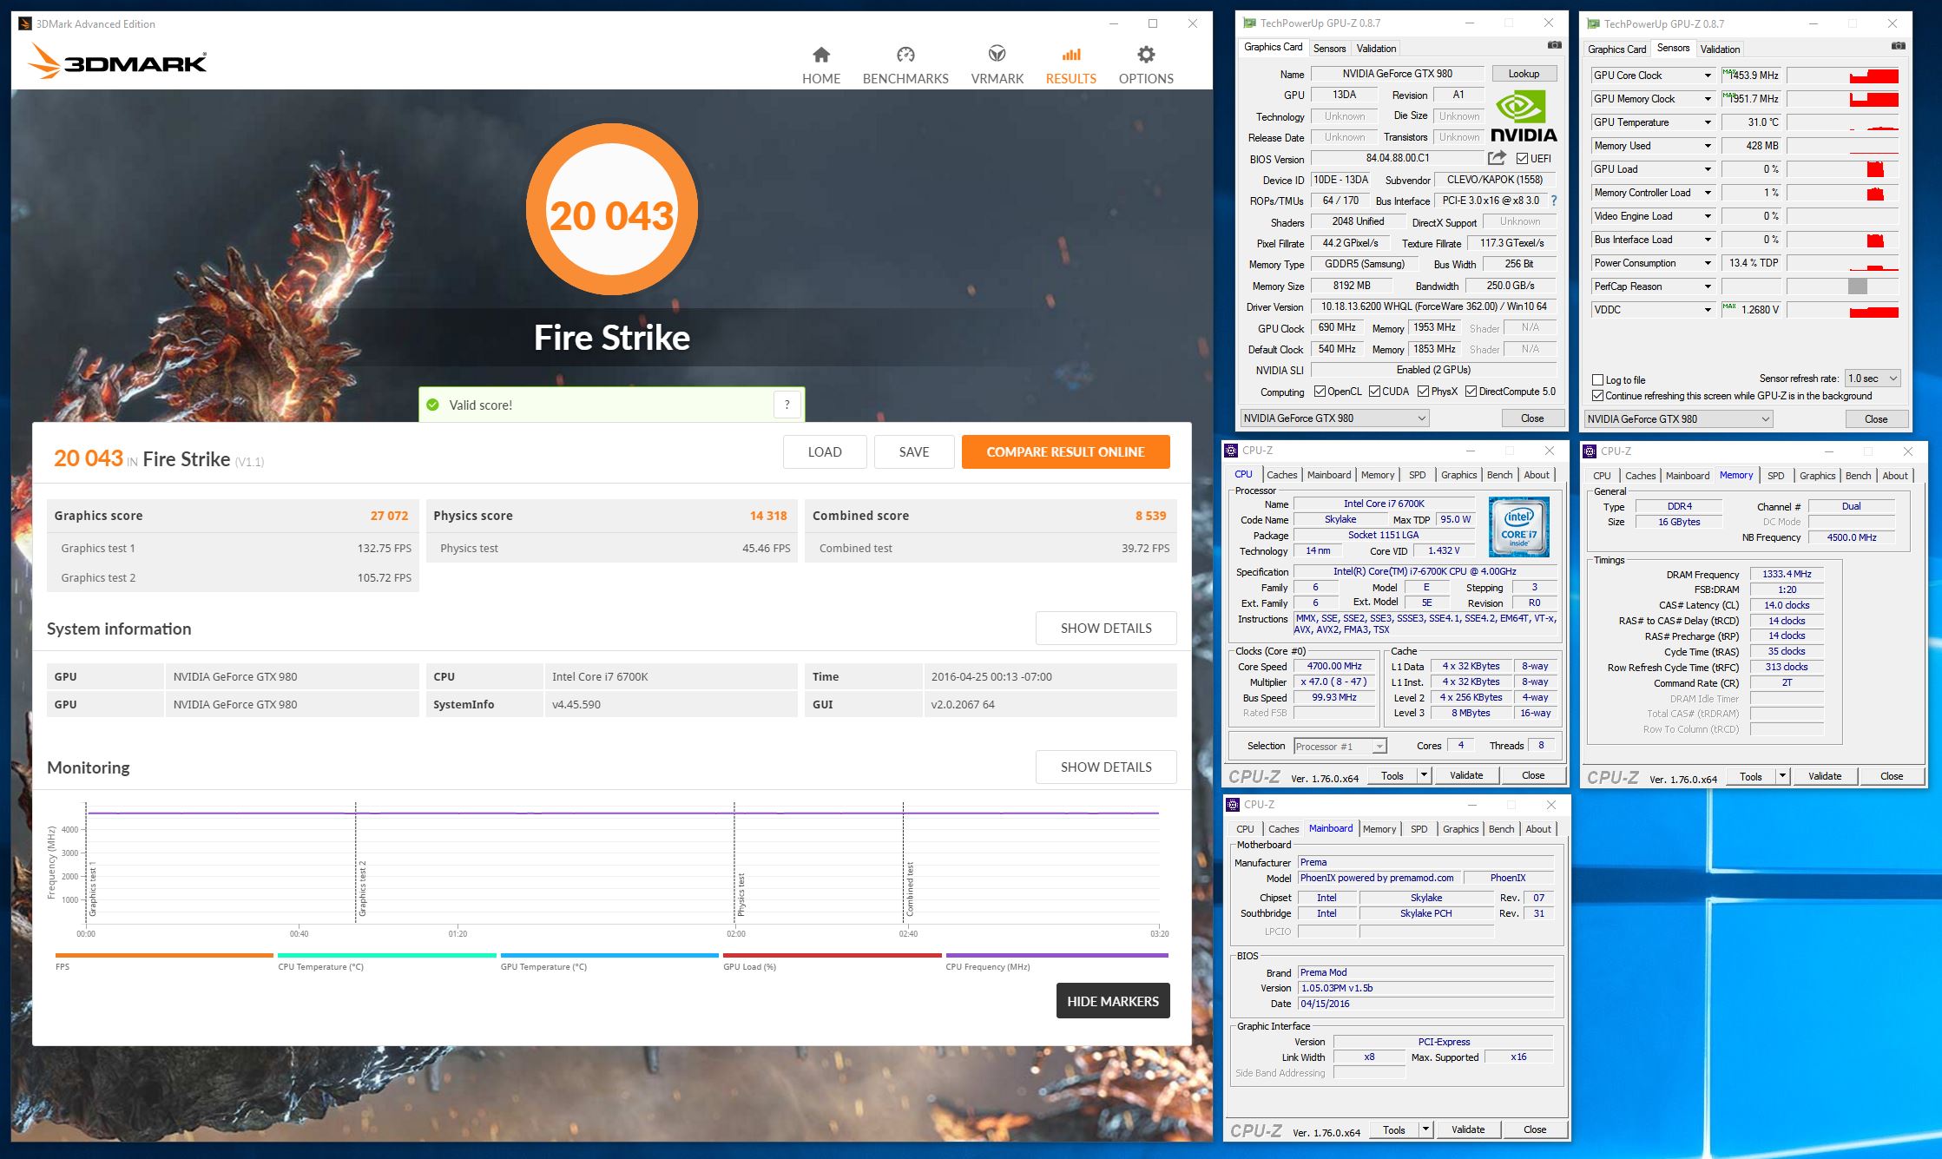This screenshot has width=1942, height=1159.
Task: Click the HIDE MARKERS button
Action: coord(1113,1001)
